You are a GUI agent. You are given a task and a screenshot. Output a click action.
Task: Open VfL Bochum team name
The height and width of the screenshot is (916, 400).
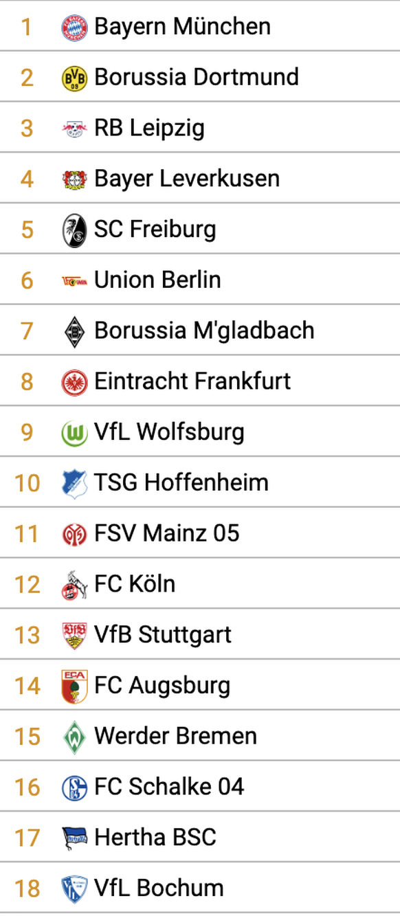159,888
